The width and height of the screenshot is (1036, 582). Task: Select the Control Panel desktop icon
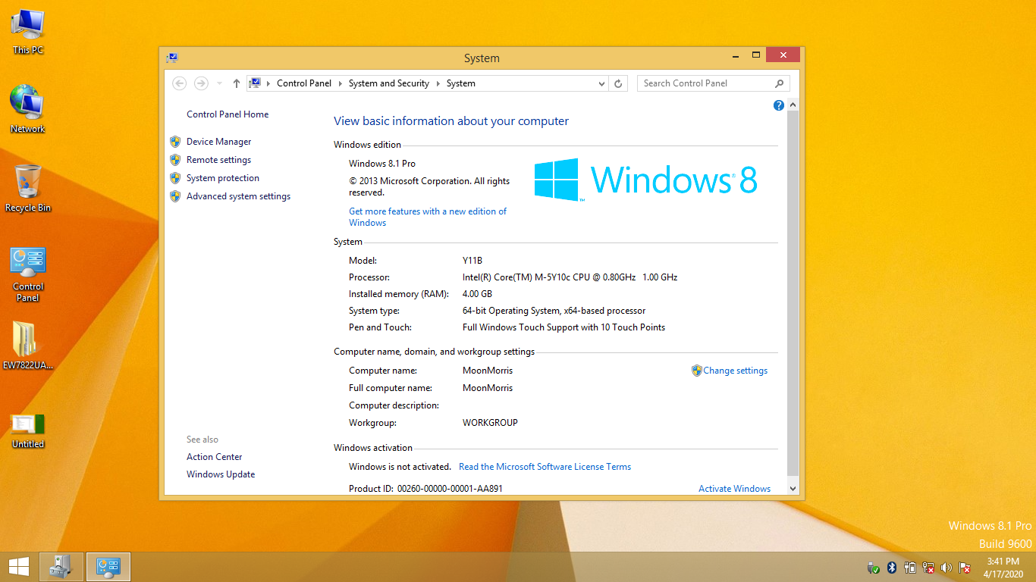point(28,274)
